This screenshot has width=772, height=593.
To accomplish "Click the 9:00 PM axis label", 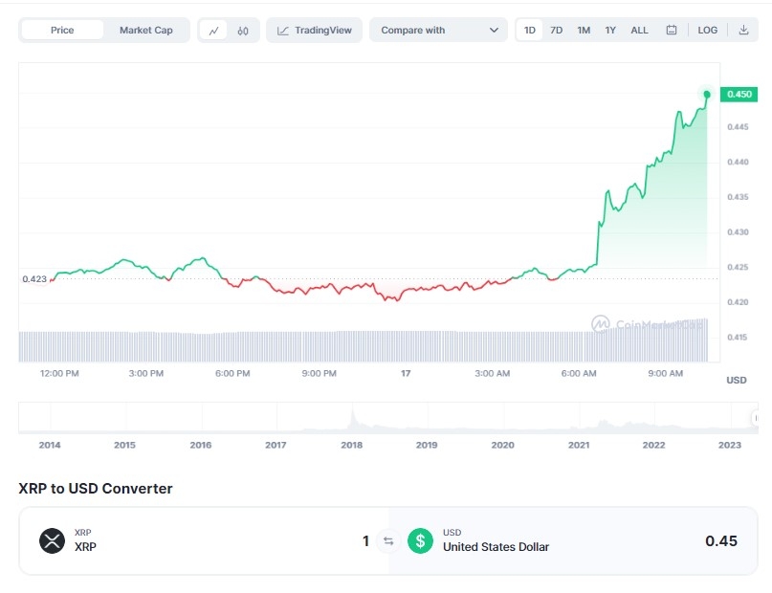I will coord(320,373).
